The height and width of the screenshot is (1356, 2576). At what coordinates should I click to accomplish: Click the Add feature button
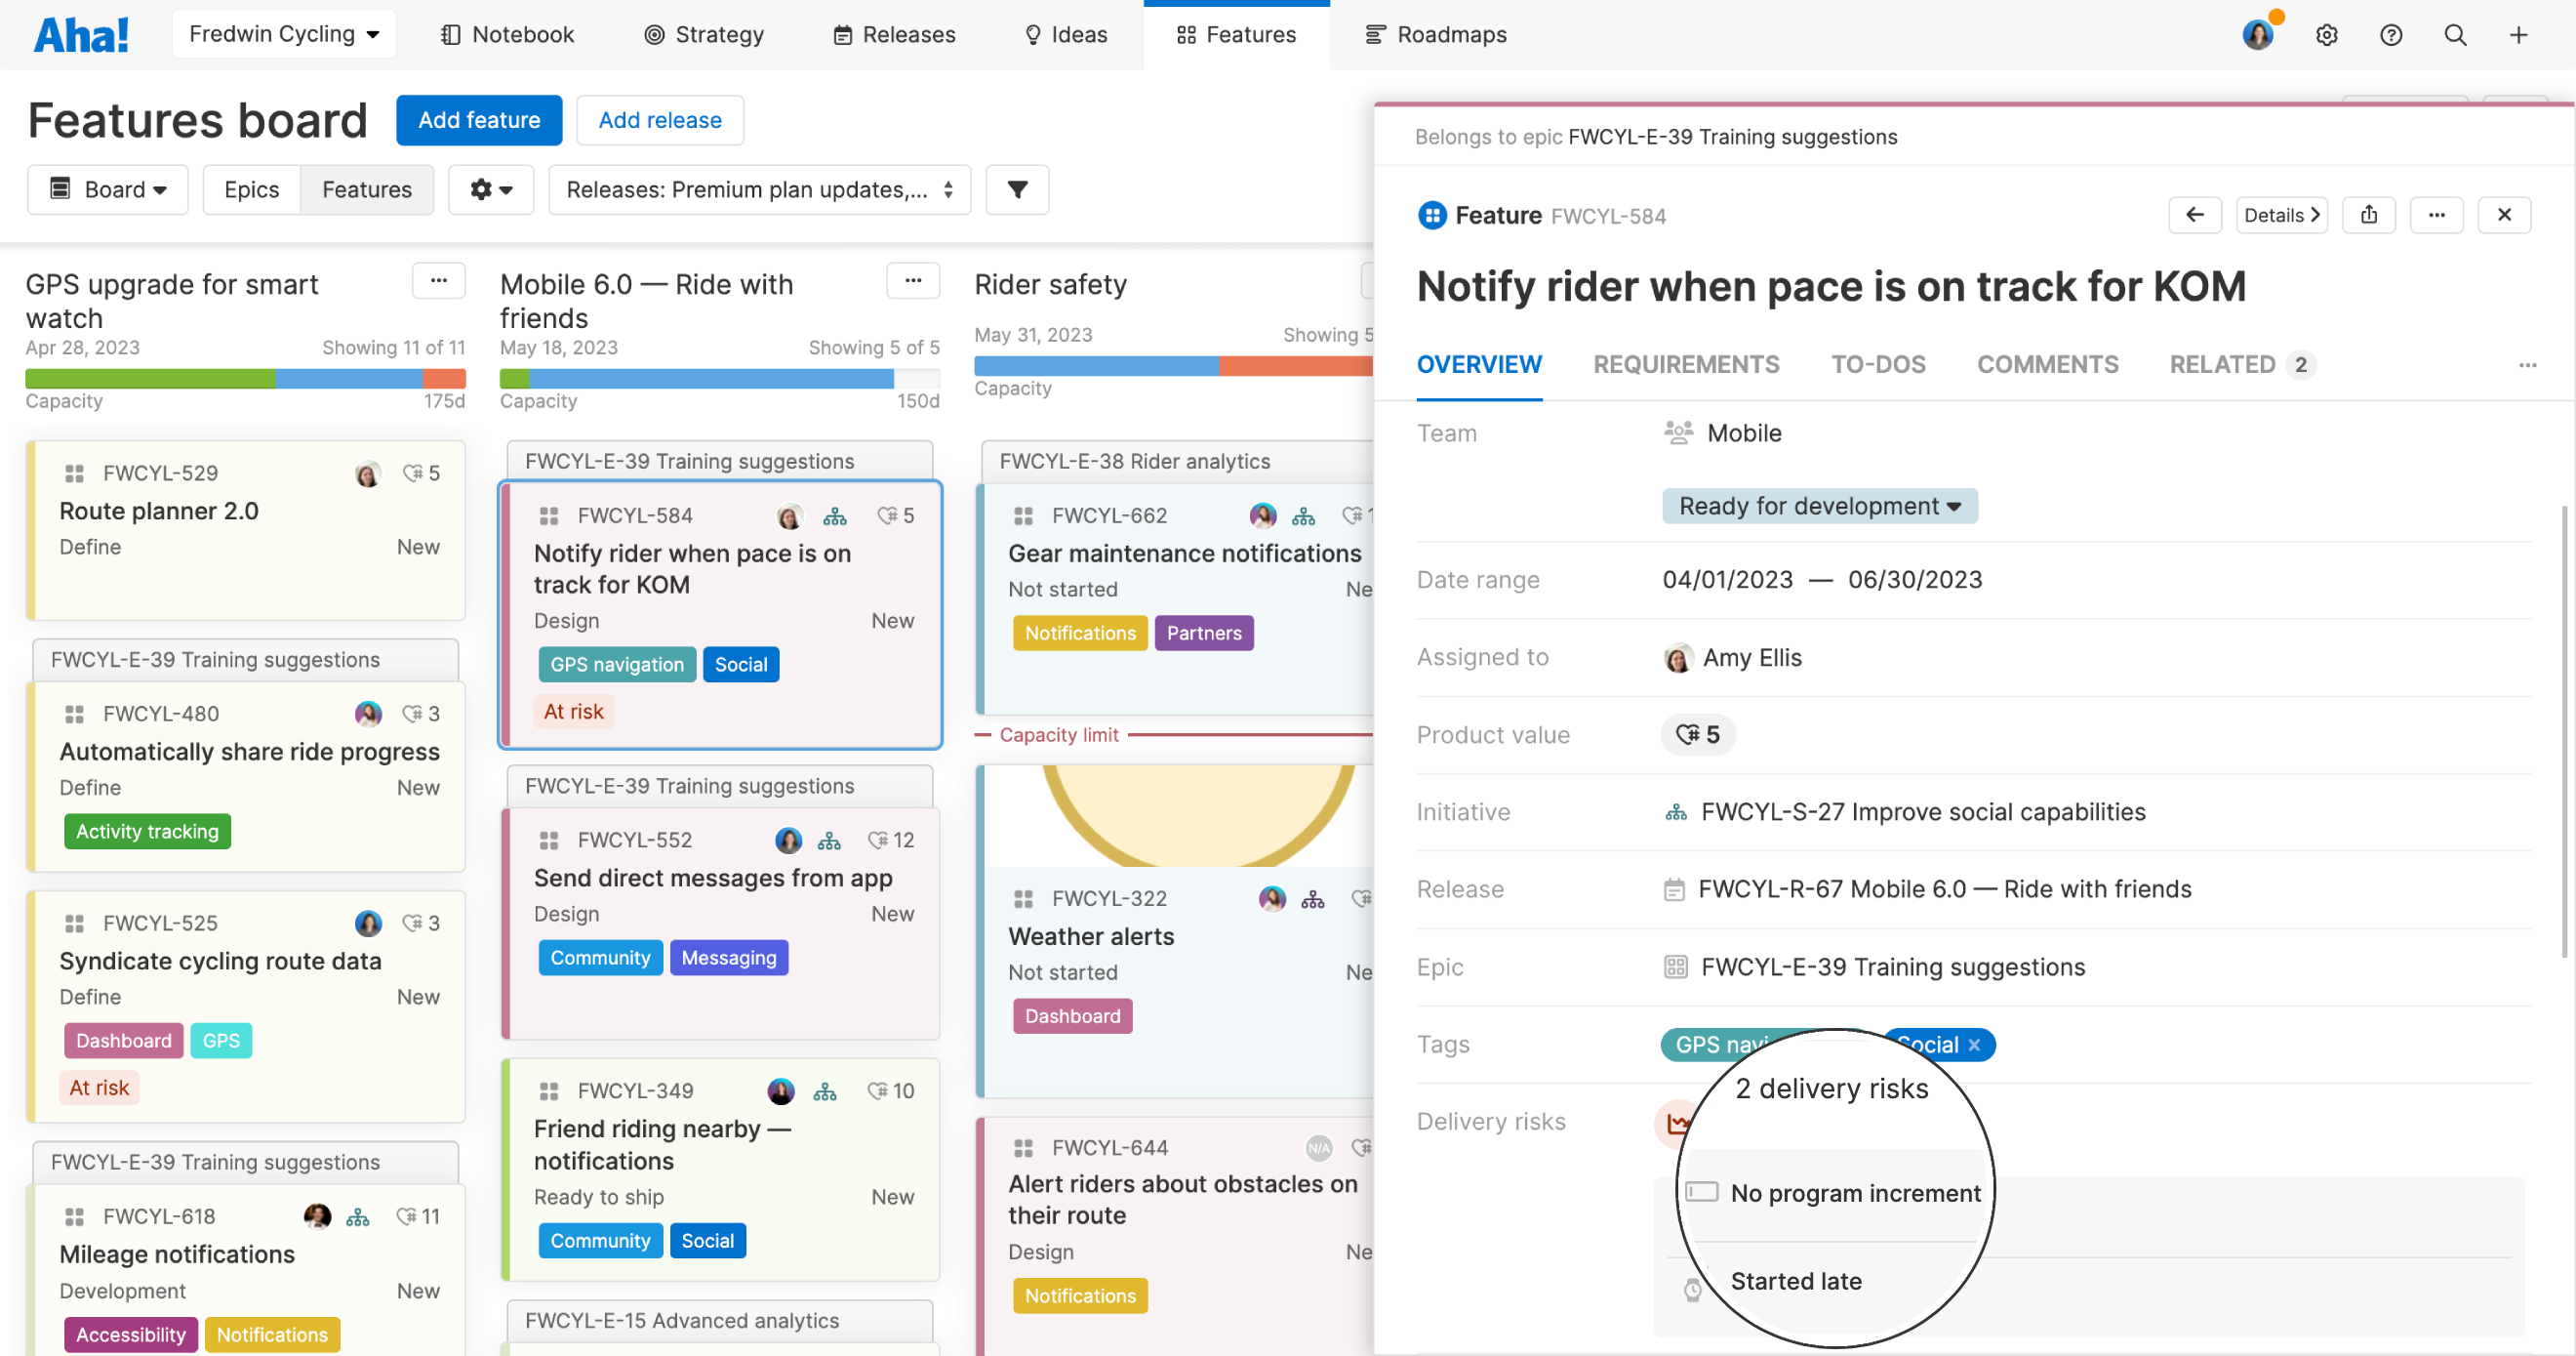click(478, 120)
